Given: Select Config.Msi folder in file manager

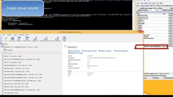Looking at the screenshot, I should pyautogui.click(x=141, y=24).
